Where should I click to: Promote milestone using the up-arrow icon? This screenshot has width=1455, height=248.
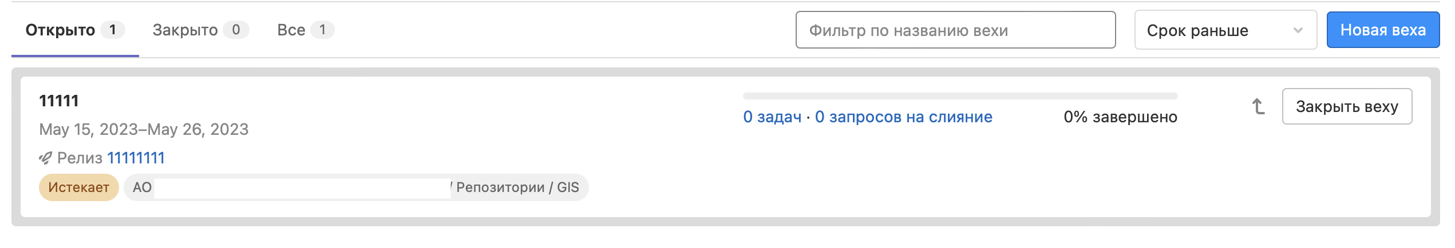[1258, 106]
